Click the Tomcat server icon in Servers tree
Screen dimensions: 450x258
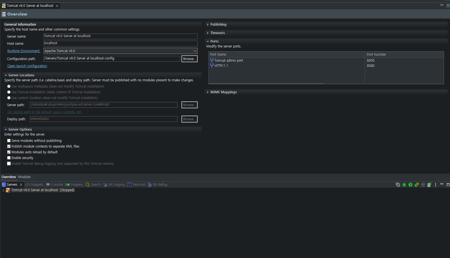click(x=8, y=190)
